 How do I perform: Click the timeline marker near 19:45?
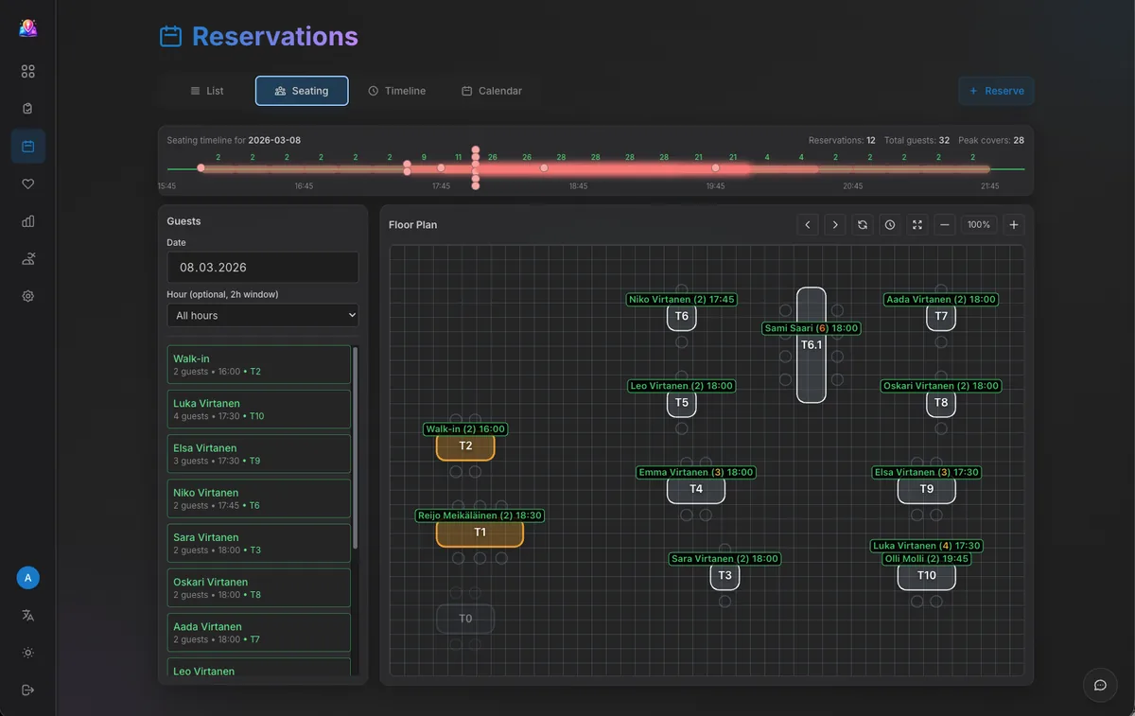click(x=716, y=168)
